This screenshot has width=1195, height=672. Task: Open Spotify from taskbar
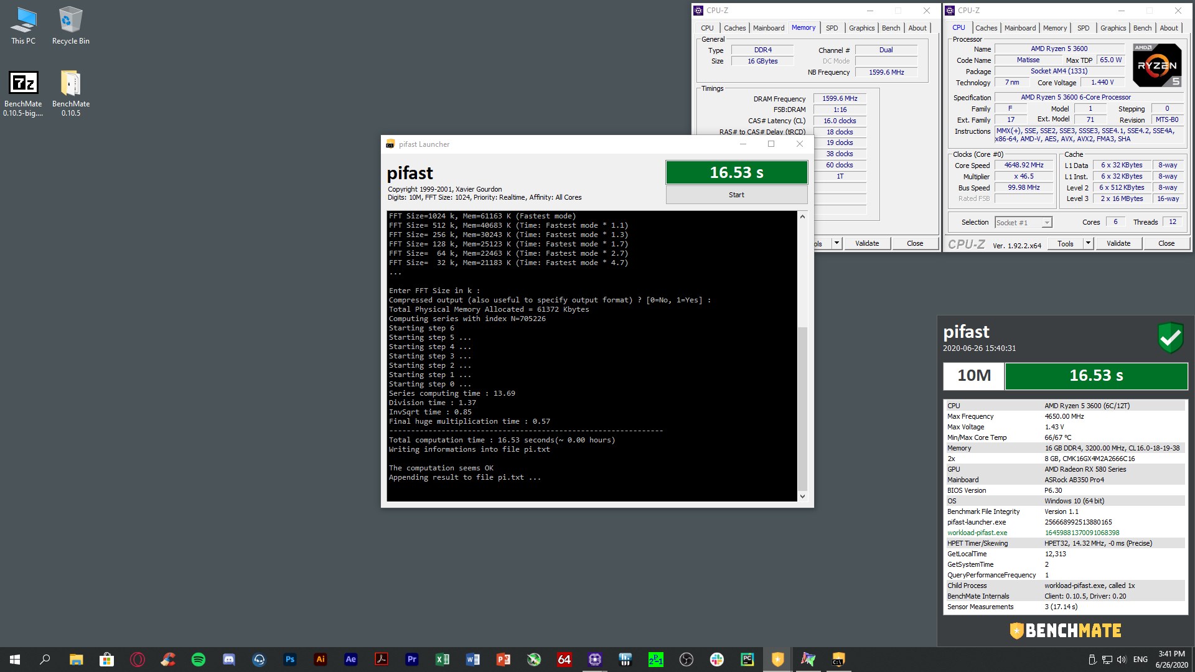click(198, 660)
